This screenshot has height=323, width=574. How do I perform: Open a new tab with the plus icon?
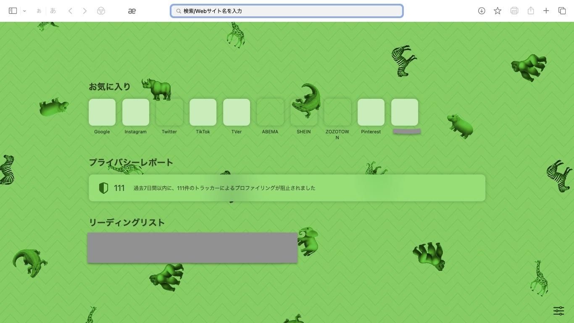(546, 11)
